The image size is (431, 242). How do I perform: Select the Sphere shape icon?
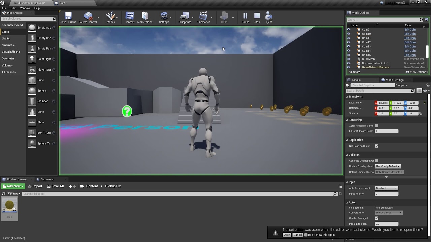[32, 91]
